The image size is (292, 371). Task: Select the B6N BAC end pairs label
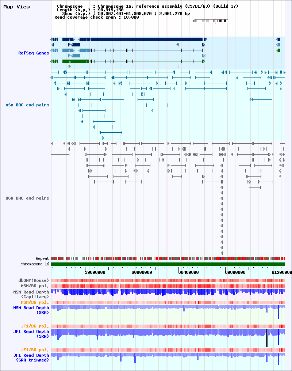[27, 198]
